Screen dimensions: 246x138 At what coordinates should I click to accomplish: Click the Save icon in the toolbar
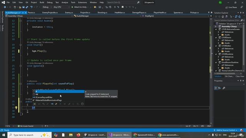point(23,7)
